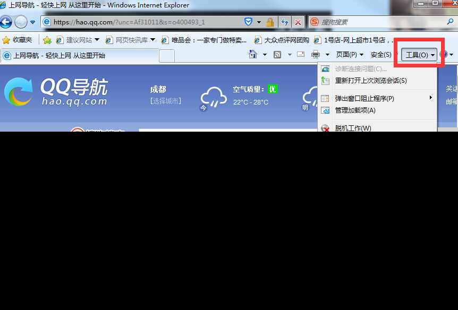Expand the print options dropdown arrow
The width and height of the screenshot is (458, 310).
(x=327, y=55)
